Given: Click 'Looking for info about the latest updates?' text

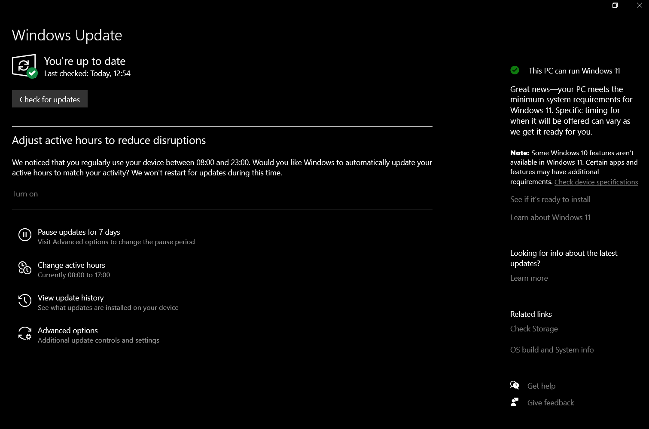Looking at the screenshot, I should 564,258.
